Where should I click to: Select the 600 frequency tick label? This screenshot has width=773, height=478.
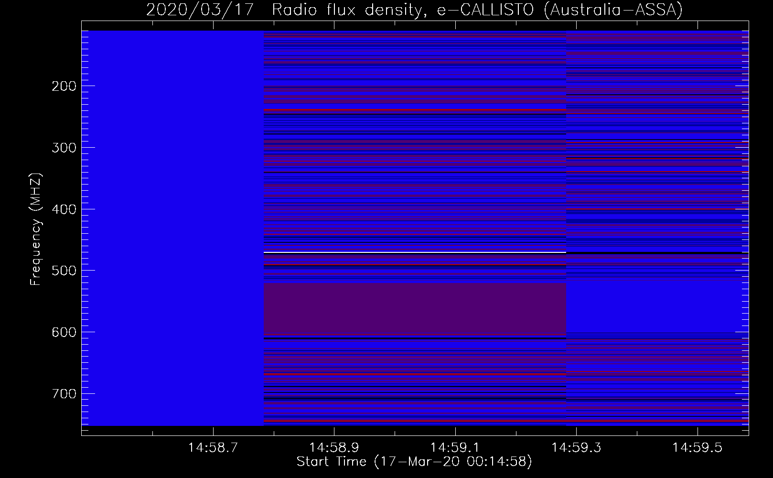(64, 332)
